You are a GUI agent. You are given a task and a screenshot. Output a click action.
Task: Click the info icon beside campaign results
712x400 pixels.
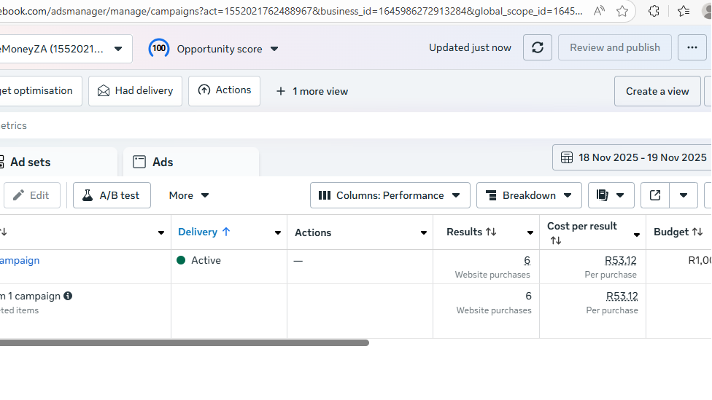(x=68, y=296)
